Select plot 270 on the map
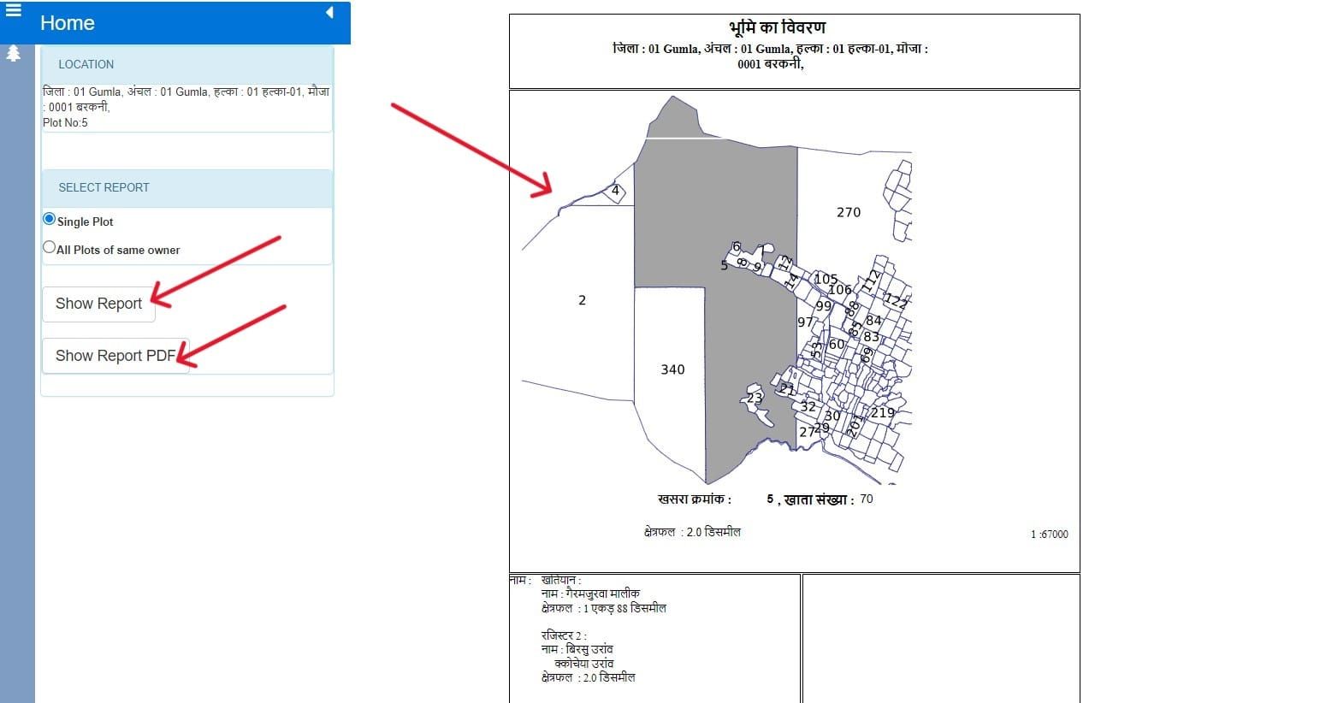1320x703 pixels. tap(848, 212)
